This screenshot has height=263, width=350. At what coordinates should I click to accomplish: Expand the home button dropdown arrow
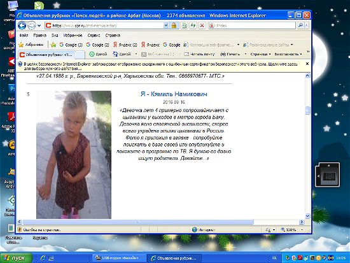(136, 54)
